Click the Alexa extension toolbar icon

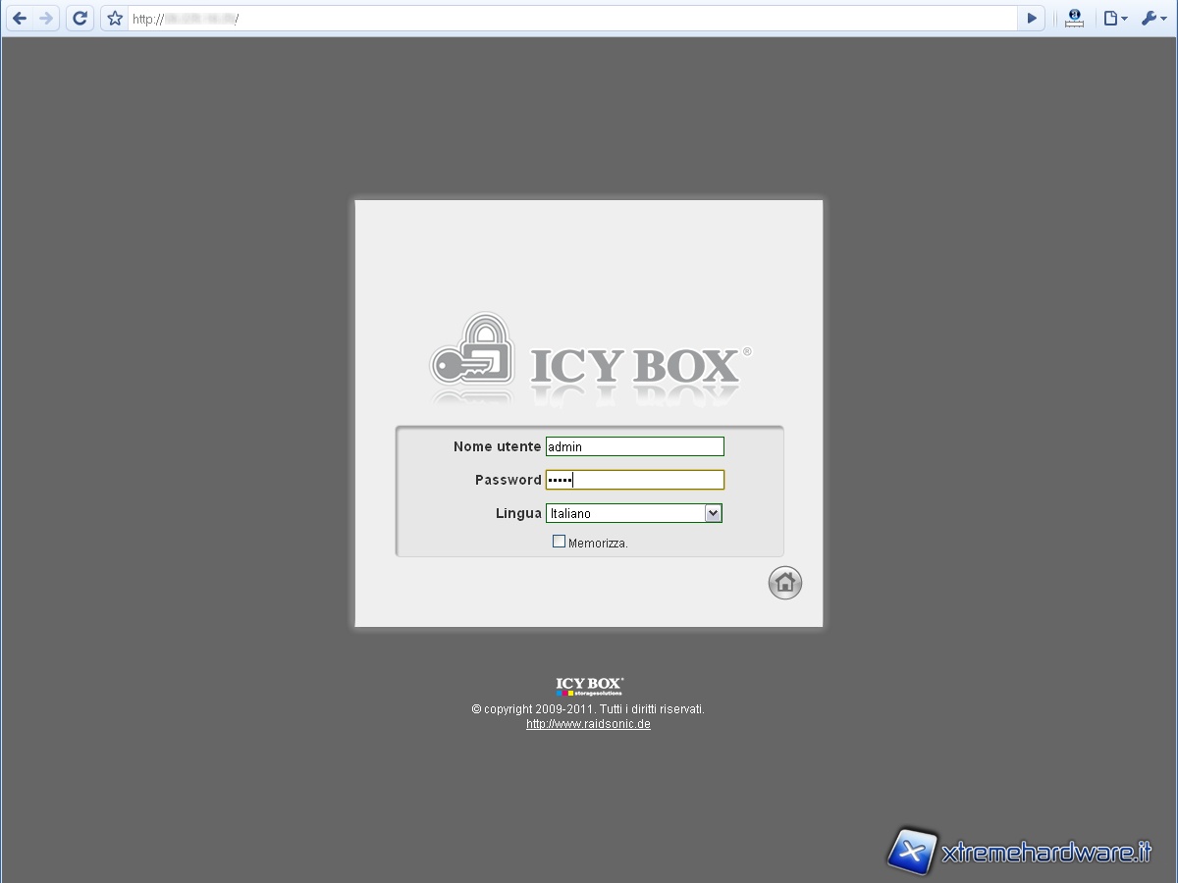click(1074, 18)
